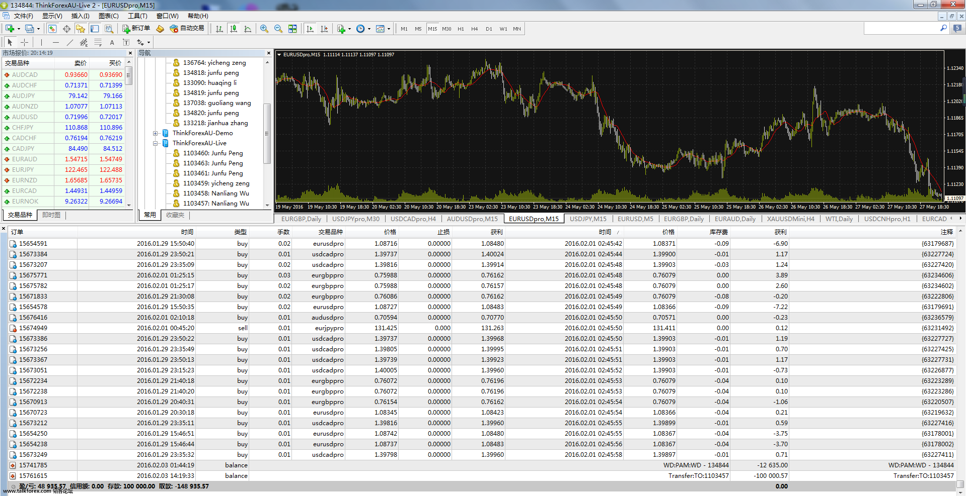This screenshot has width=966, height=496.
Task: Select the trendline drawing tool
Action: click(69, 42)
